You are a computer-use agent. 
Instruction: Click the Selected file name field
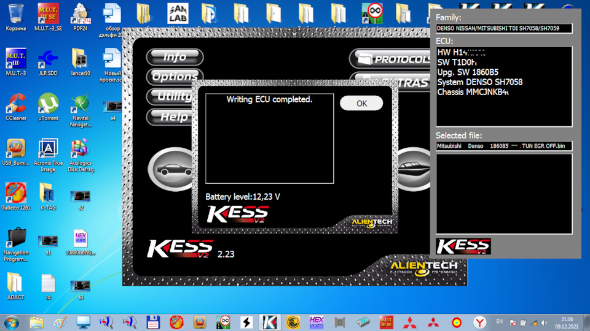click(x=503, y=146)
